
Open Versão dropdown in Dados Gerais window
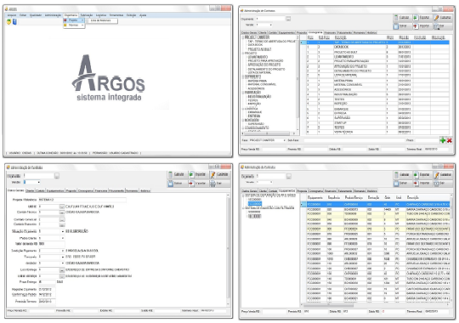[38, 183]
